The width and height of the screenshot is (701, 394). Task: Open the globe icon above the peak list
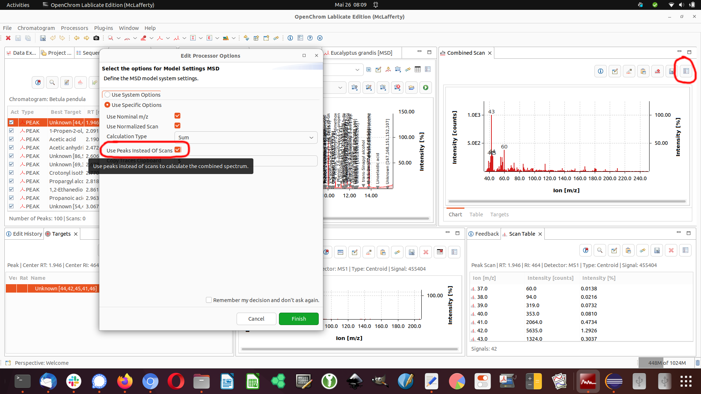tap(38, 82)
